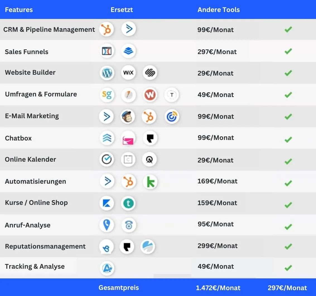
Task: Click the green checkmark for Online Kalender
Action: [x=288, y=161]
